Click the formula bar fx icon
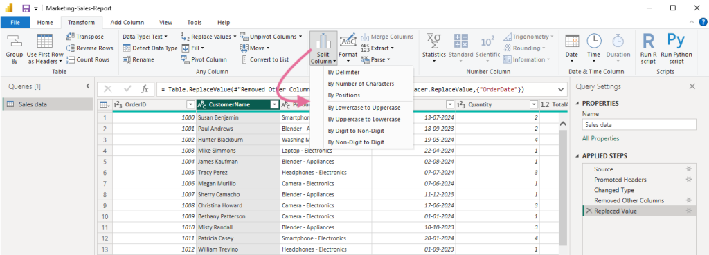The image size is (709, 255). point(145,89)
